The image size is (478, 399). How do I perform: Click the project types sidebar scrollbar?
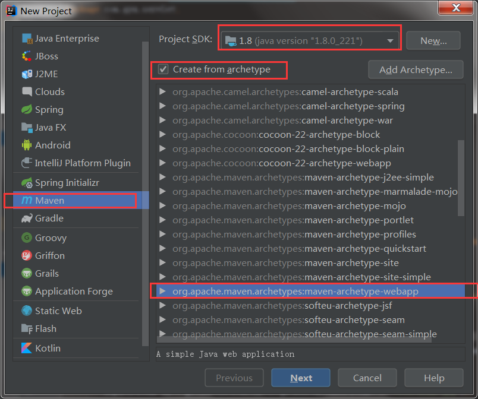click(x=145, y=194)
